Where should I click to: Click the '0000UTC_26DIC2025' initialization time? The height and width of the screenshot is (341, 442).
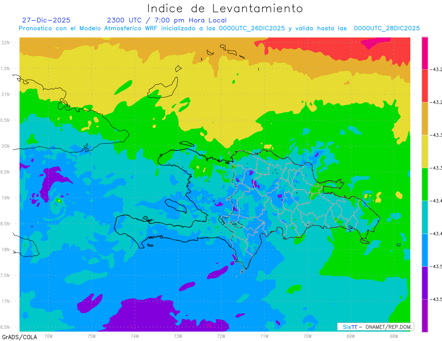coord(252,28)
